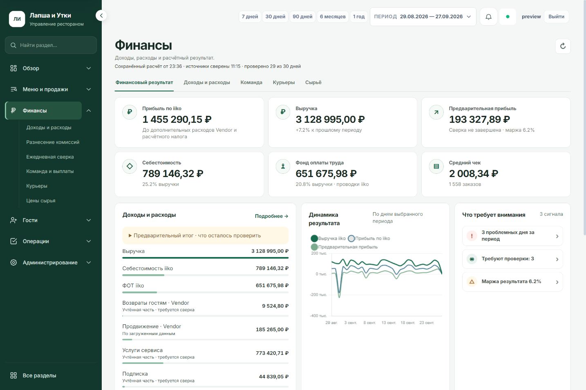Viewport: 586px width, 390px height.
Task: Click the Фонд оплаты труда card icon
Action: pos(283,166)
